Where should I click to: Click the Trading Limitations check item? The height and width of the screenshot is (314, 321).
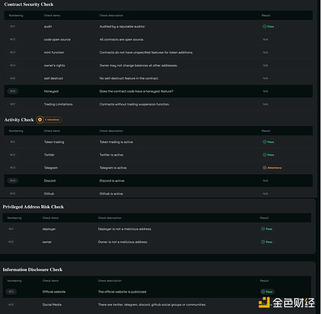point(58,104)
